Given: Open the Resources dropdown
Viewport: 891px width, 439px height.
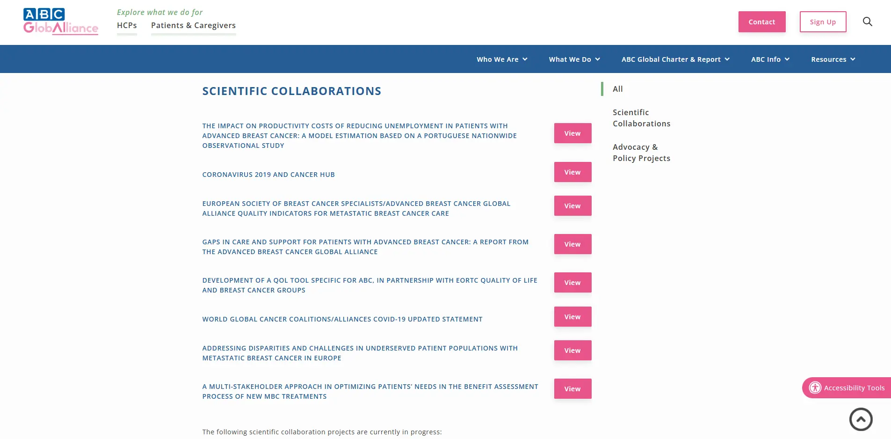Looking at the screenshot, I should pyautogui.click(x=833, y=59).
